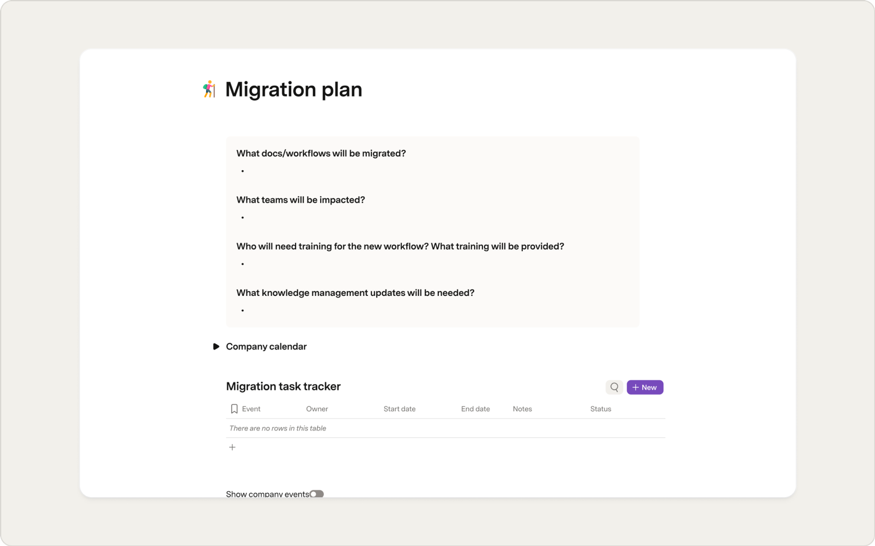Click the hiker emoji page icon

[209, 89]
